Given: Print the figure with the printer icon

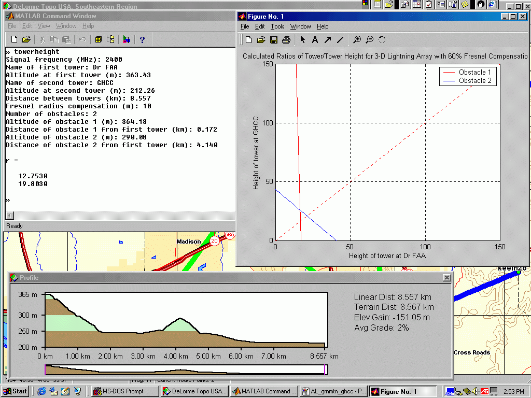Looking at the screenshot, I should 286,40.
